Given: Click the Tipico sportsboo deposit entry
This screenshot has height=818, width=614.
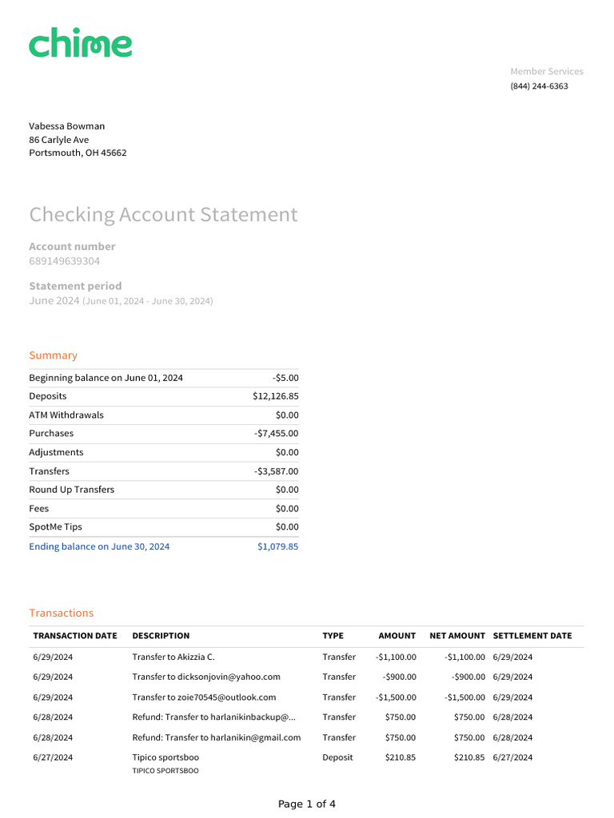Looking at the screenshot, I should click(165, 758).
